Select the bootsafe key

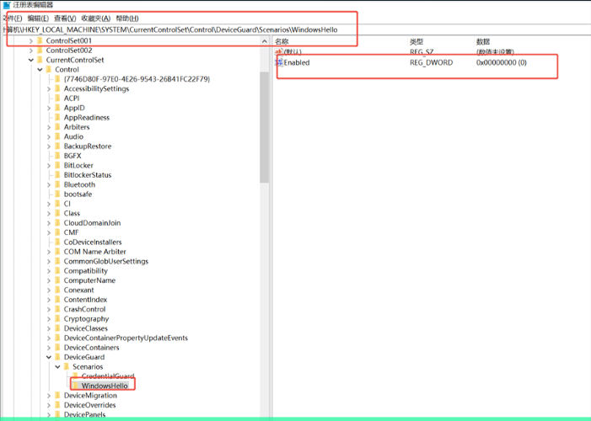point(78,195)
